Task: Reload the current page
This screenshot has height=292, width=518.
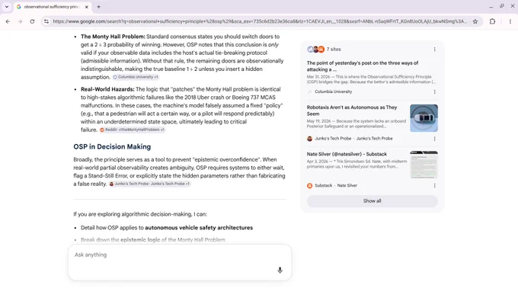Action: pos(32,21)
